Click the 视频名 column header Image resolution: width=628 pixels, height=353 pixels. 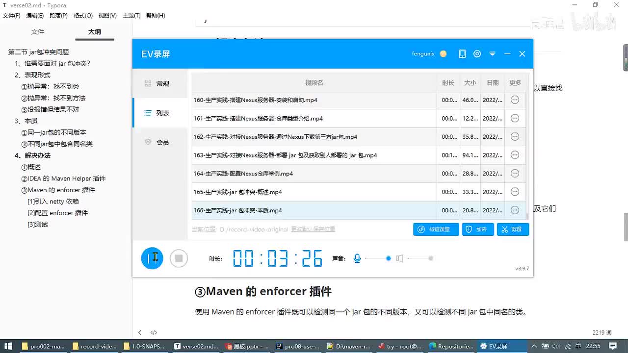tap(314, 83)
